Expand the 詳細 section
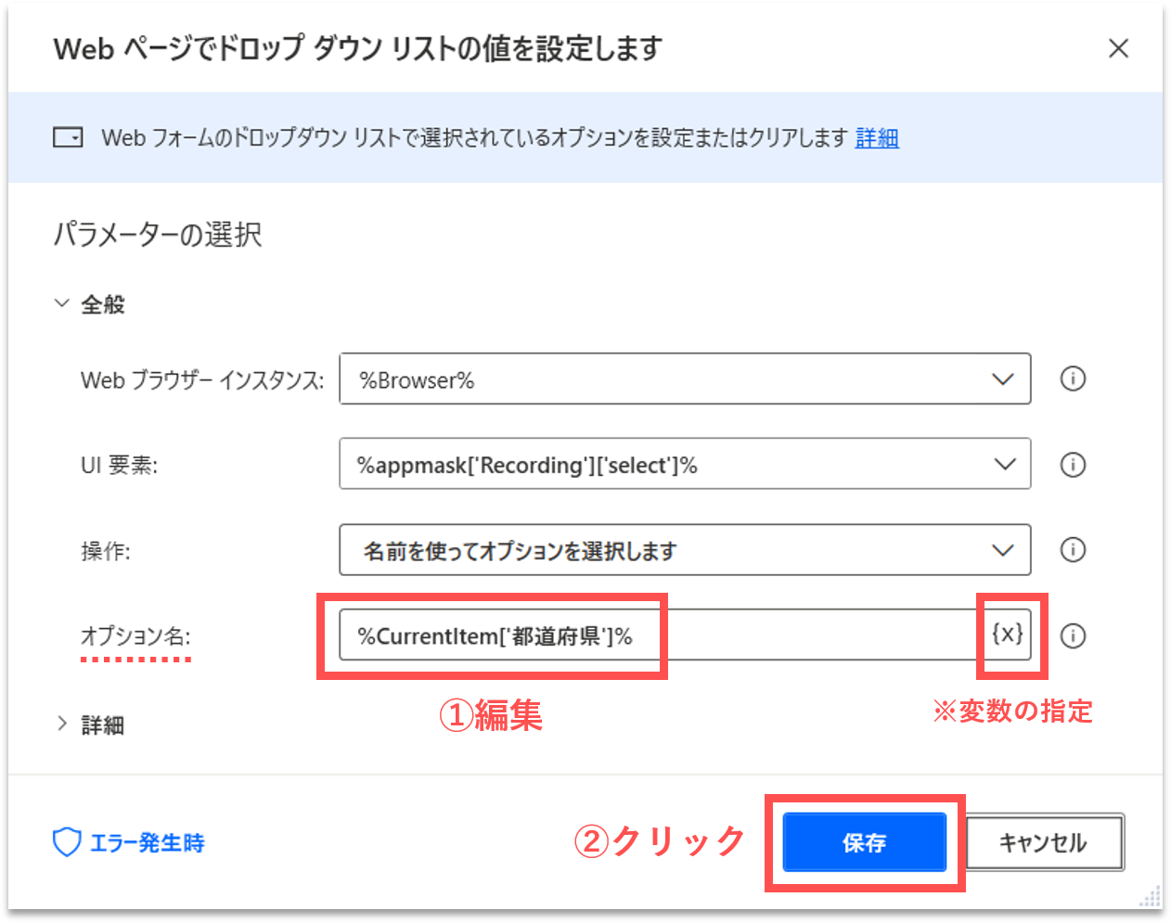The width and height of the screenshot is (1171, 923). pos(62,724)
